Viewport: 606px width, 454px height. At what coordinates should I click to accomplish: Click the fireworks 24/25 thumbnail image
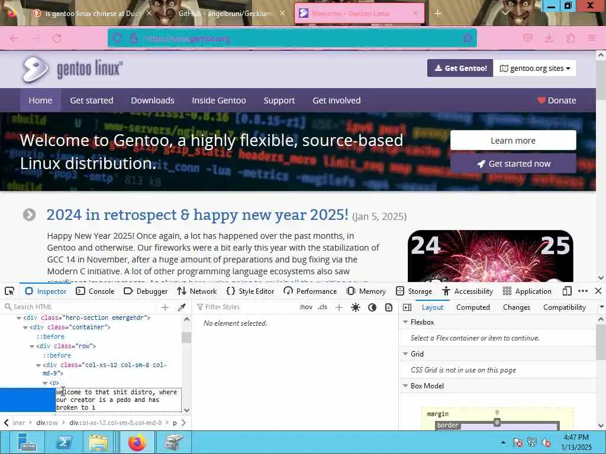click(x=490, y=255)
